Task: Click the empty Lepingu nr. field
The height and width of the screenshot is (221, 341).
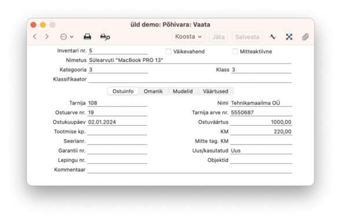Action: click(117, 160)
